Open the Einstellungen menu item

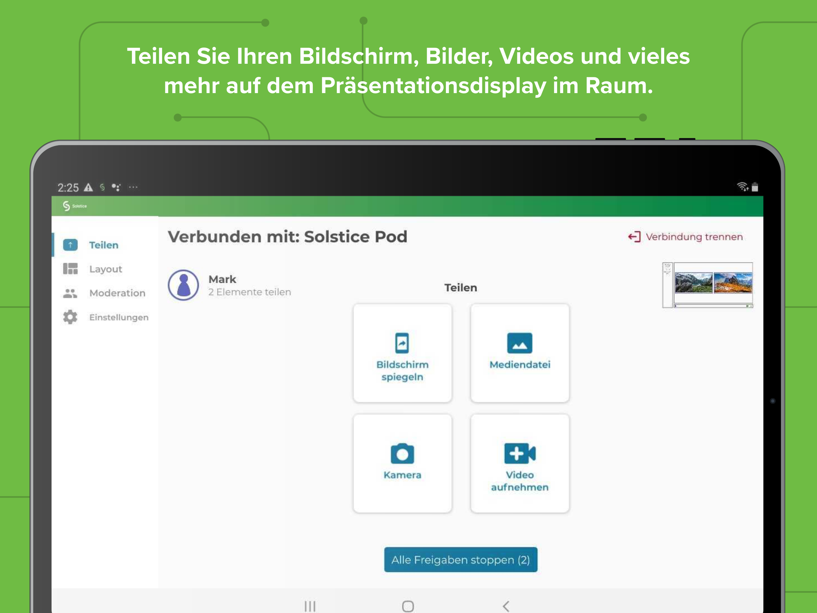click(x=119, y=318)
